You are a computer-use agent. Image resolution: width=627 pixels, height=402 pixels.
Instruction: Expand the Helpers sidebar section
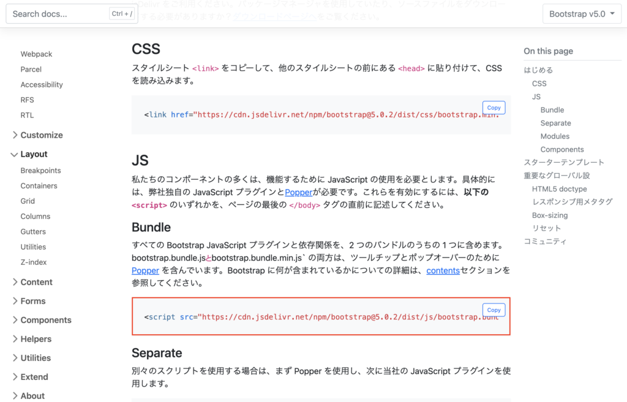(x=36, y=339)
